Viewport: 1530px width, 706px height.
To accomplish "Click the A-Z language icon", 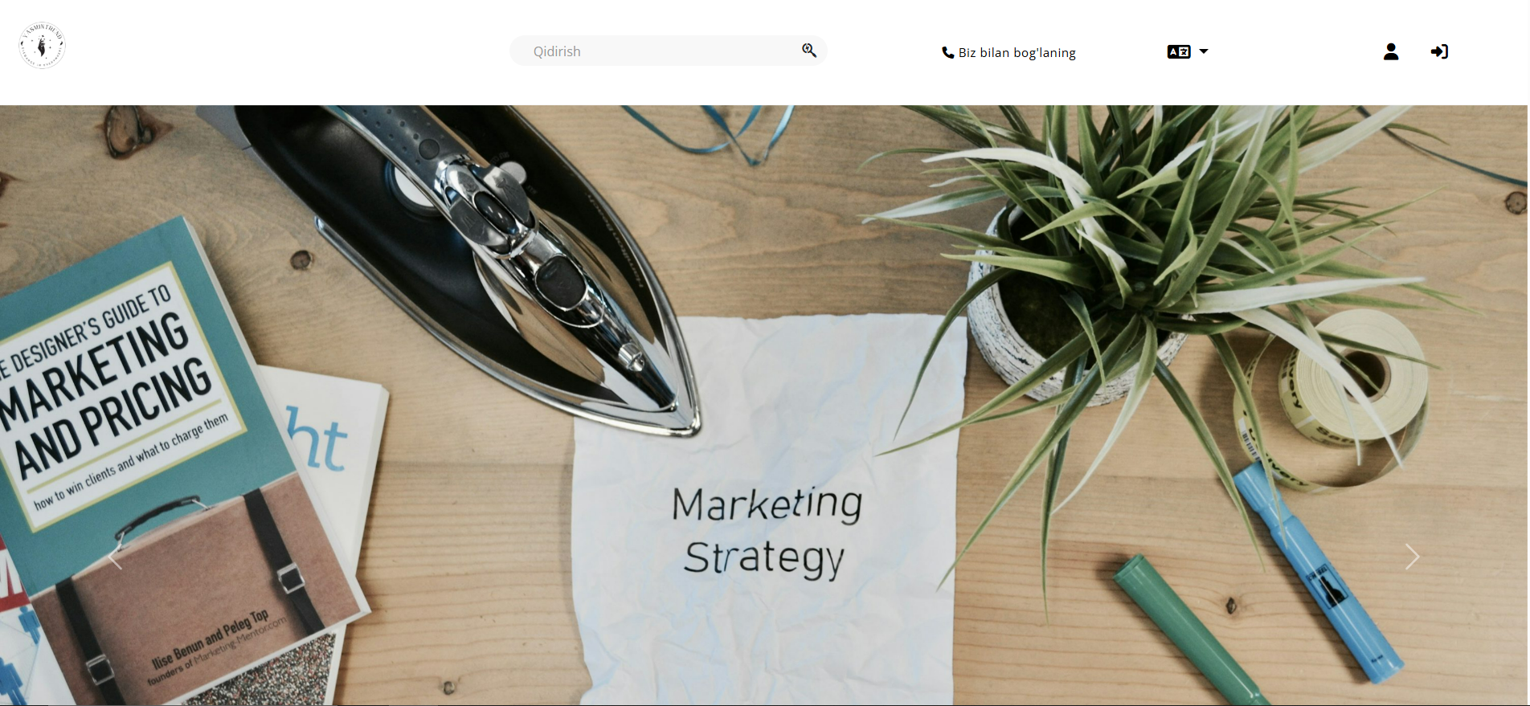I will (x=1179, y=51).
